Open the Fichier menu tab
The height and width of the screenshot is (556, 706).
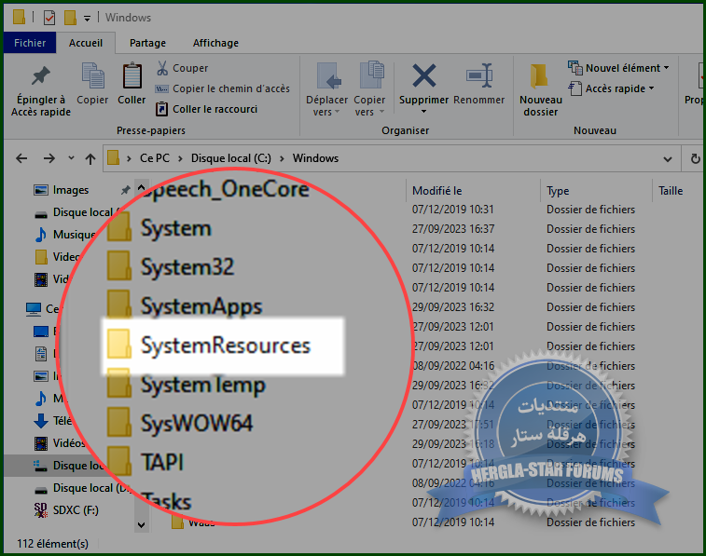(30, 43)
